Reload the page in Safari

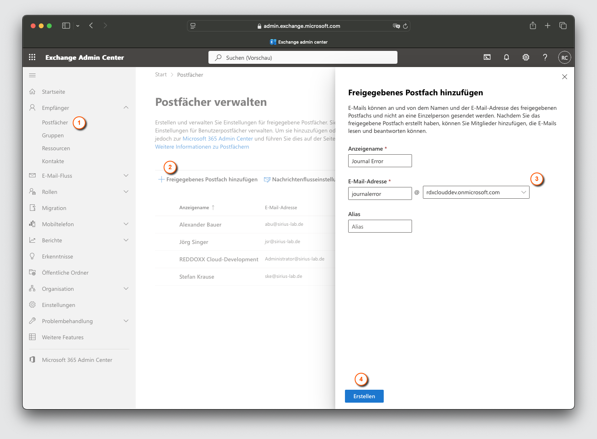(x=405, y=26)
